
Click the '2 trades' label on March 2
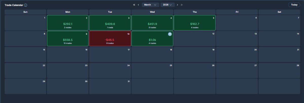(68, 27)
